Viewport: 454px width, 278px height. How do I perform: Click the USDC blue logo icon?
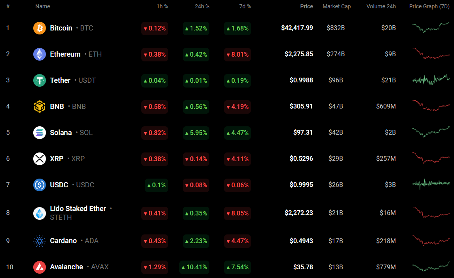point(40,185)
